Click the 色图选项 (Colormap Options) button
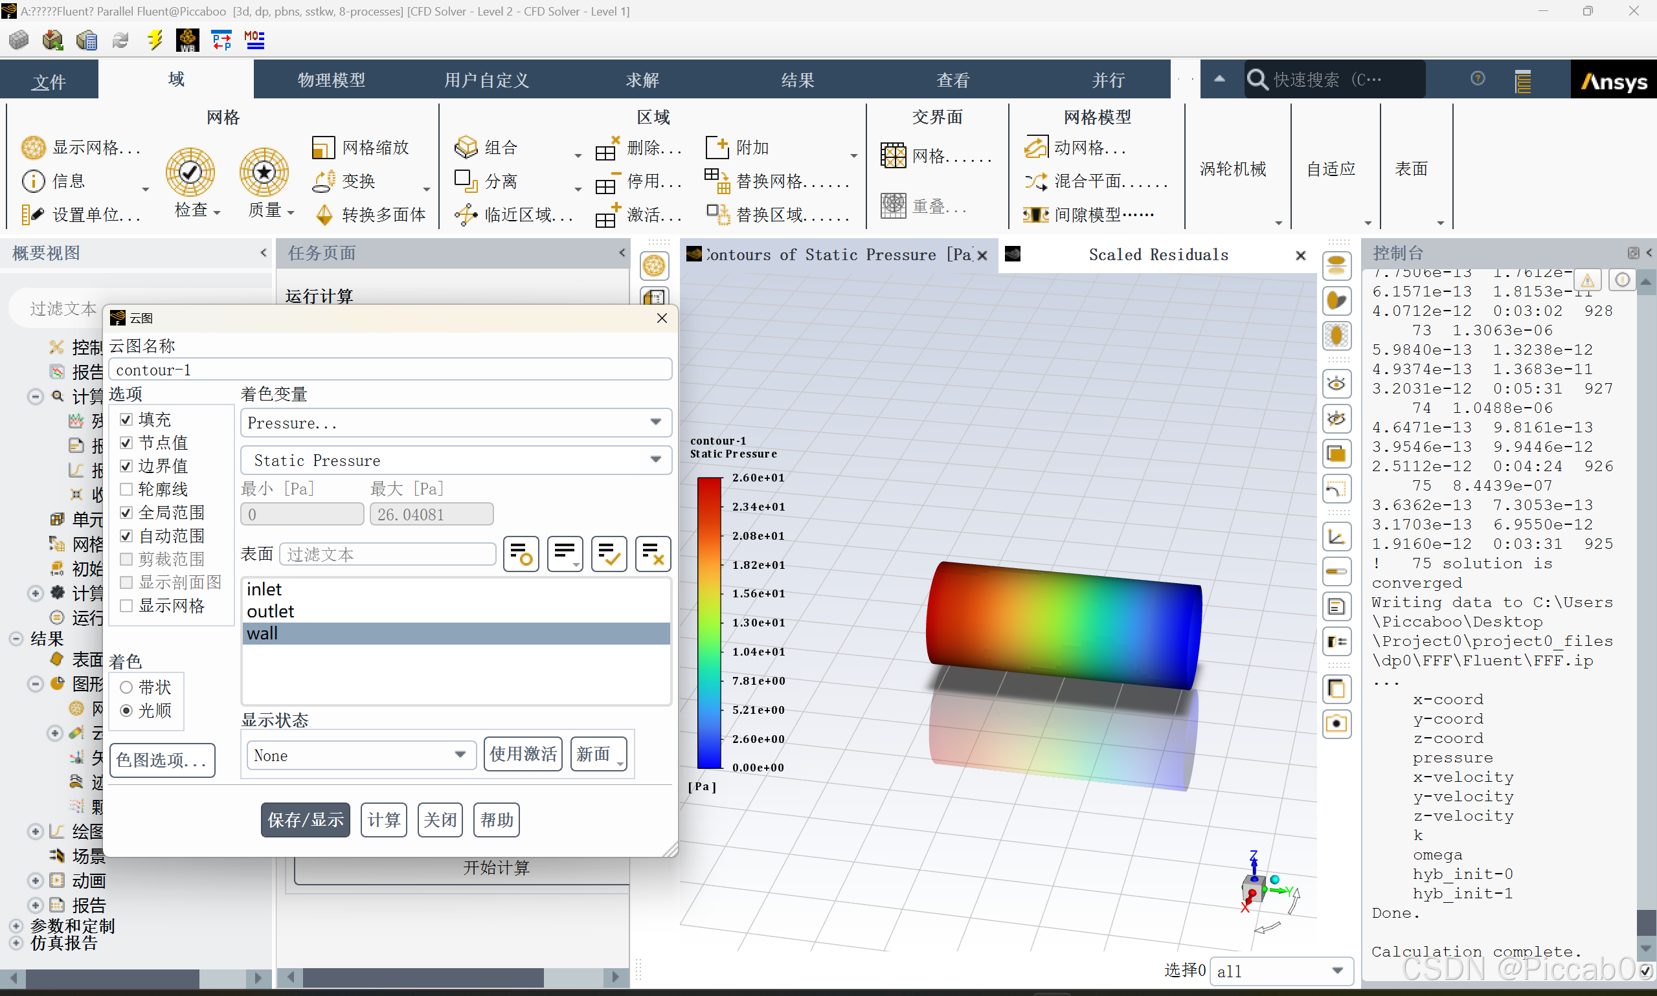The width and height of the screenshot is (1657, 996). pyautogui.click(x=162, y=760)
